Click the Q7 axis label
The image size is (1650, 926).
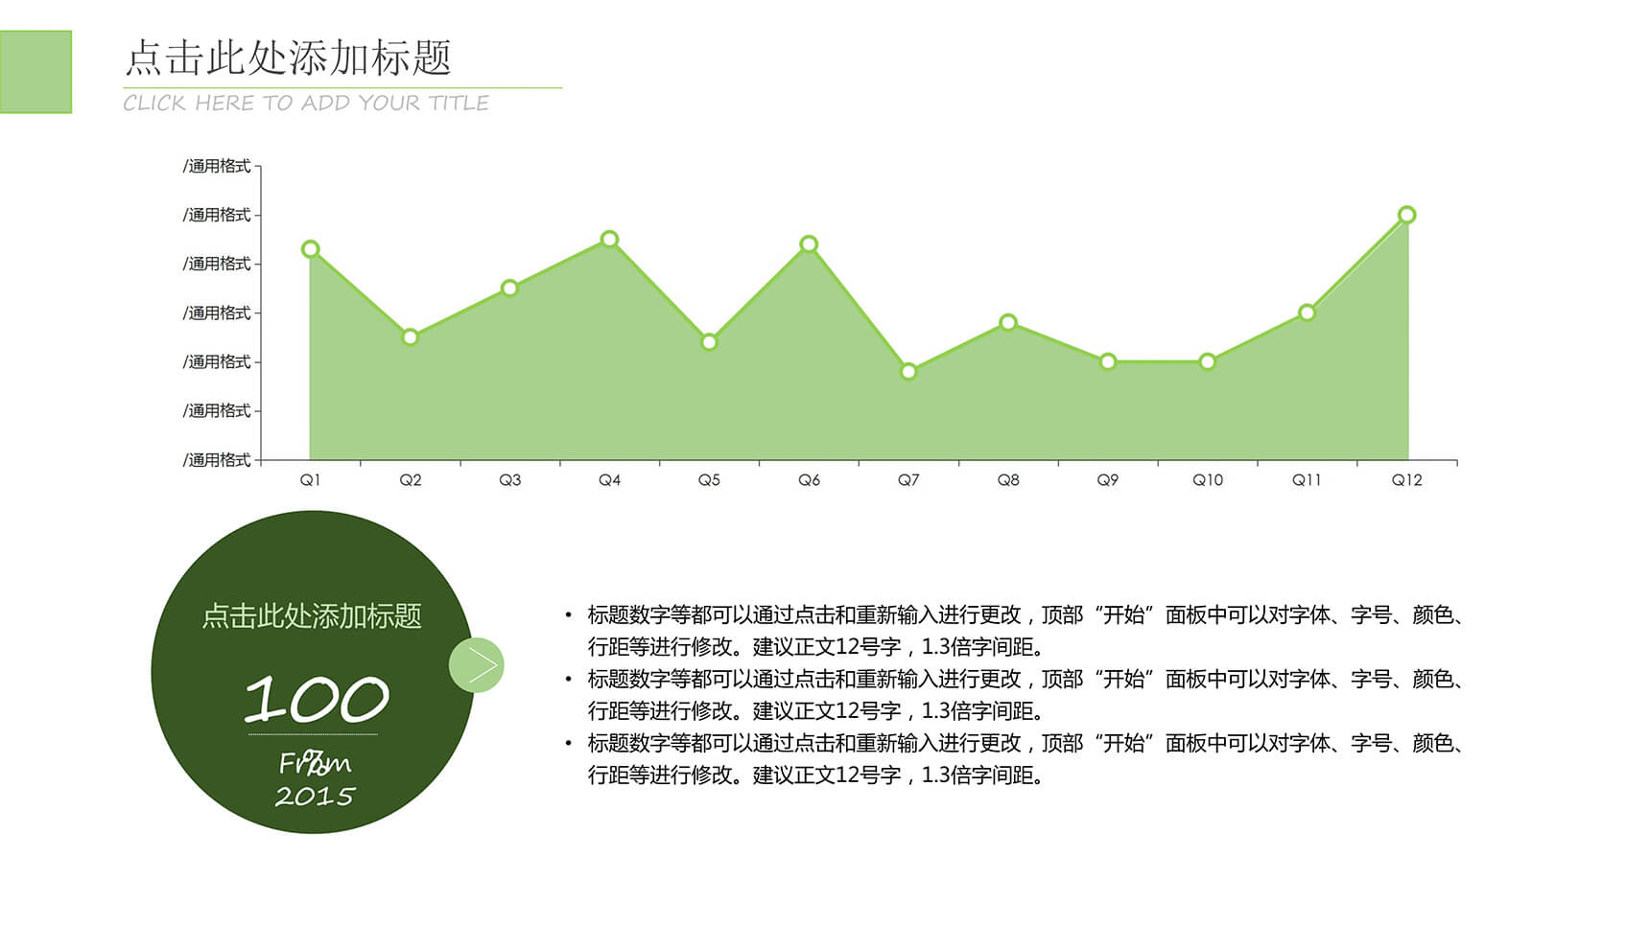[x=908, y=480]
